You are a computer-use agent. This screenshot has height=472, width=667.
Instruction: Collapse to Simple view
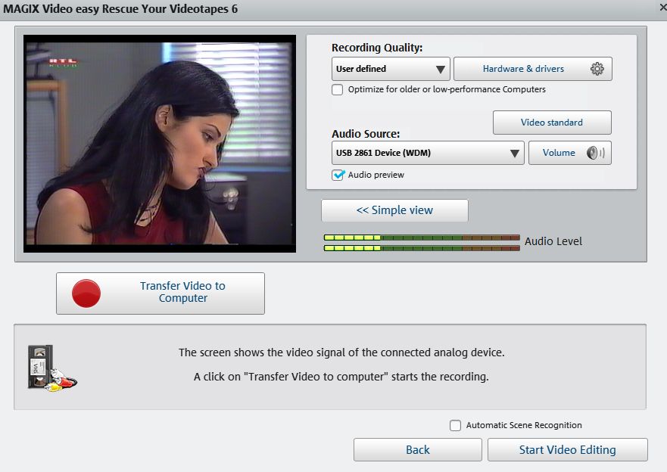point(394,210)
